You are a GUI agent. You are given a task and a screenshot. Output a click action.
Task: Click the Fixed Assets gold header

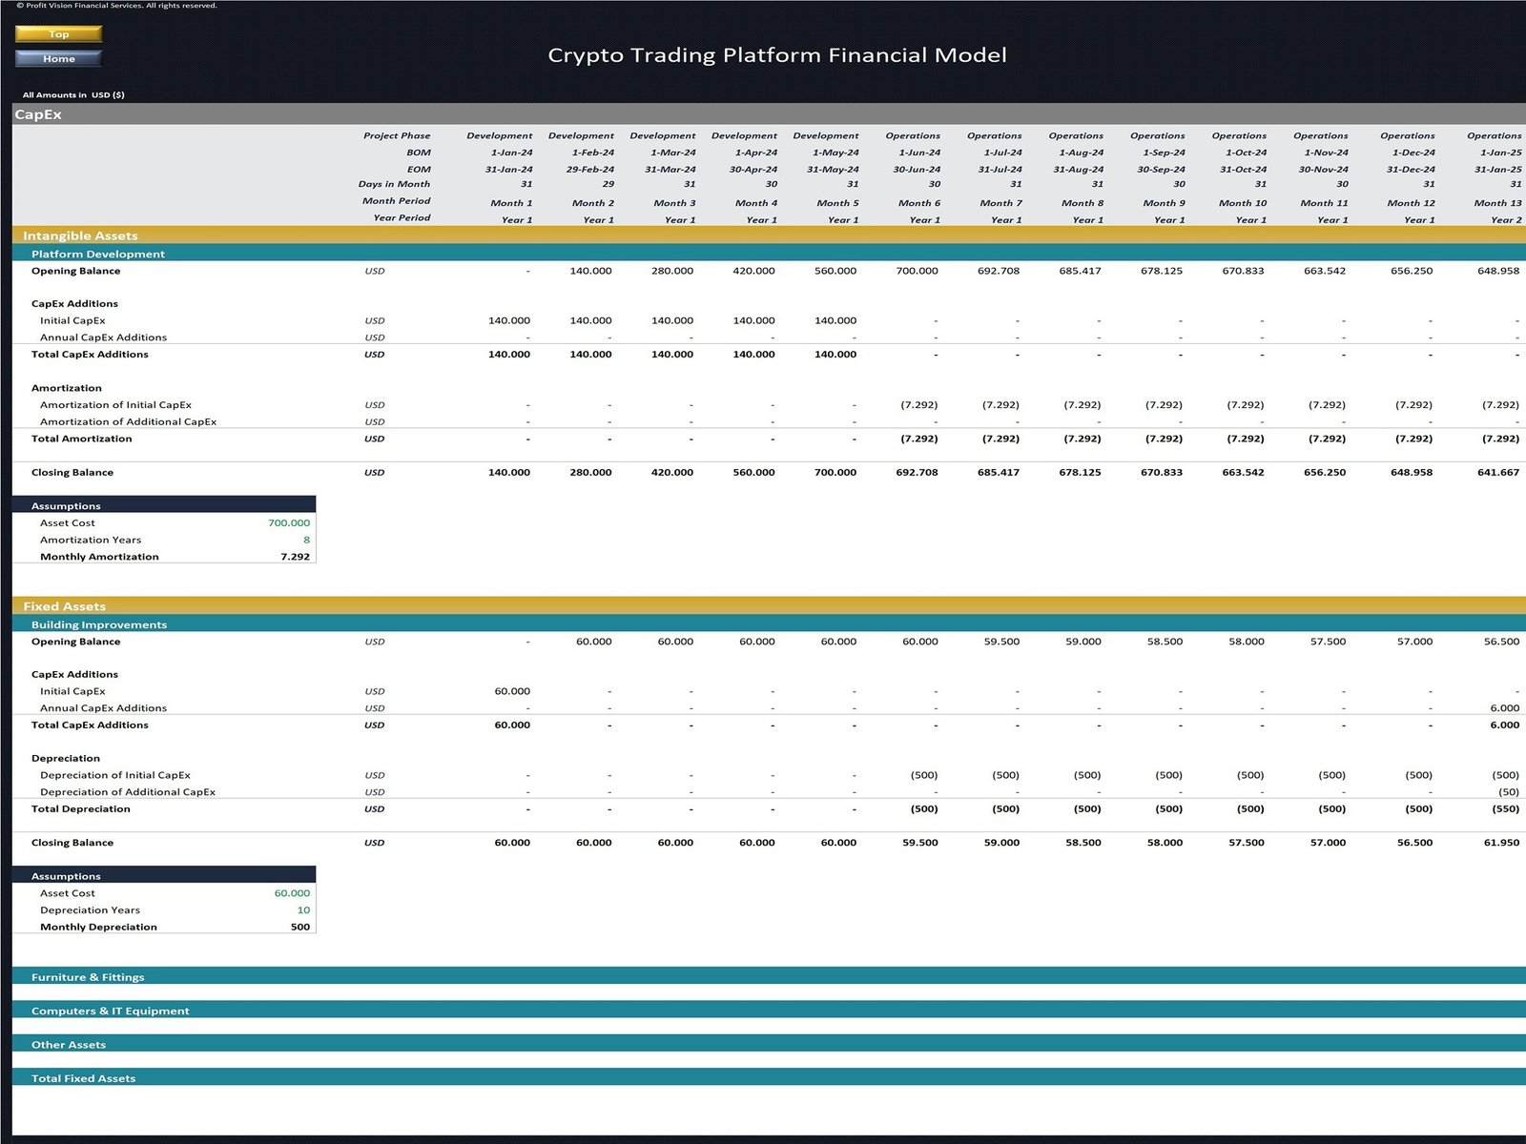tap(64, 606)
